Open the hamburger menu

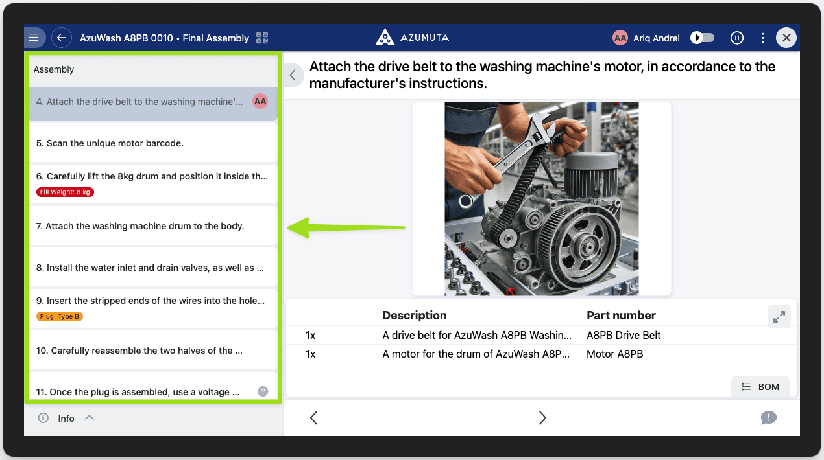34,38
